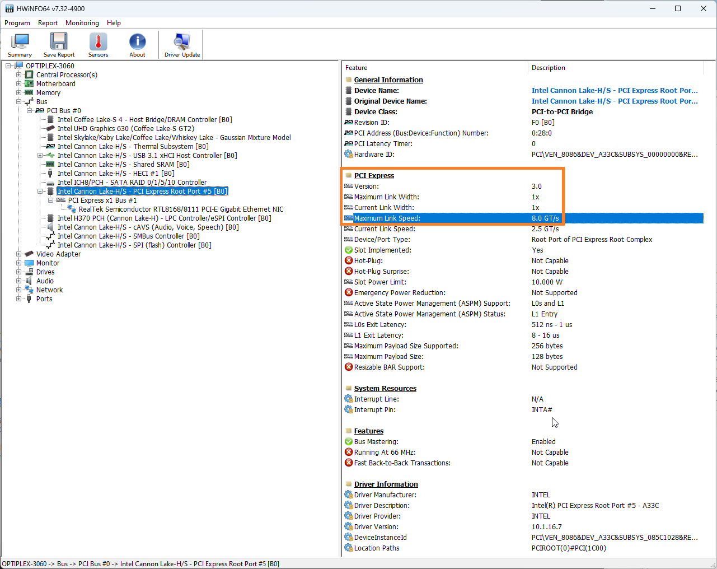Click the Audio speaker icon
This screenshot has height=569, width=717.
pyautogui.click(x=29, y=281)
